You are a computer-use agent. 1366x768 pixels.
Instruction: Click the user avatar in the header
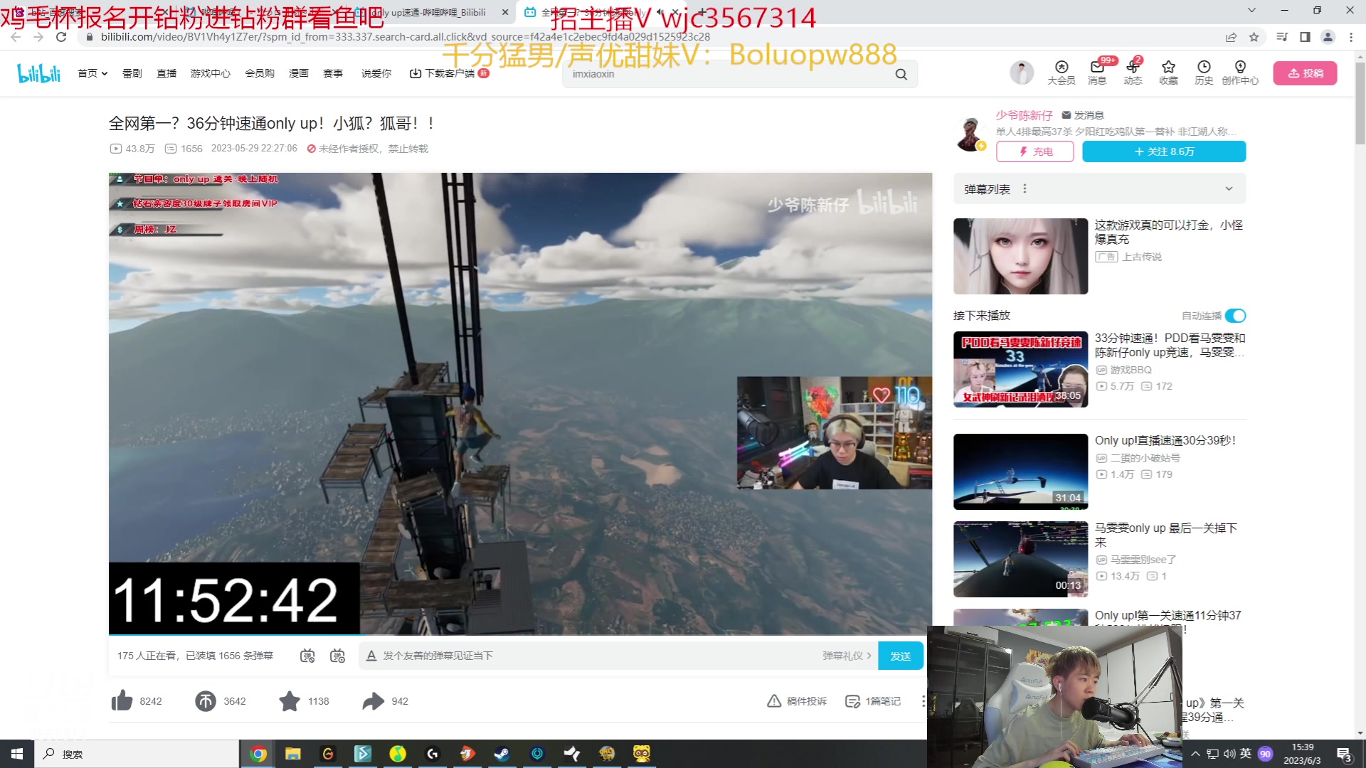1022,73
